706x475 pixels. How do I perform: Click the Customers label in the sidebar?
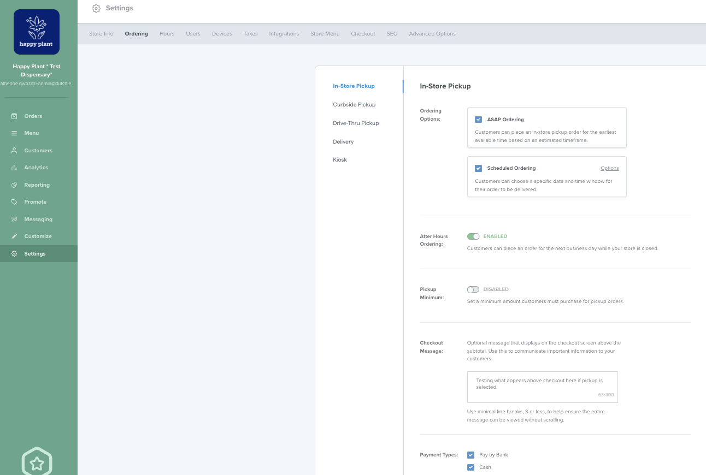coord(38,151)
